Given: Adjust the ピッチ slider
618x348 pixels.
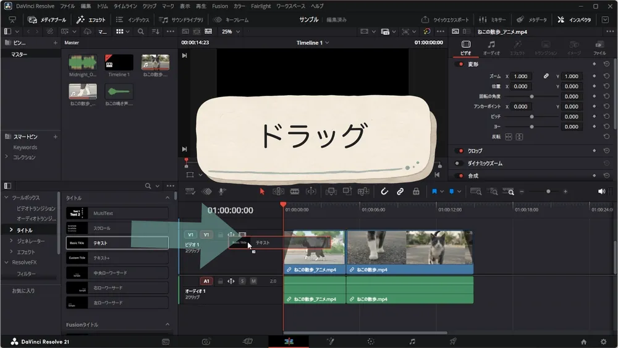Looking at the screenshot, I should (x=531, y=117).
